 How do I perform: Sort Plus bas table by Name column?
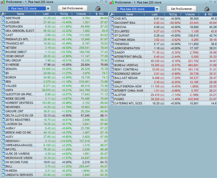[129, 14]
